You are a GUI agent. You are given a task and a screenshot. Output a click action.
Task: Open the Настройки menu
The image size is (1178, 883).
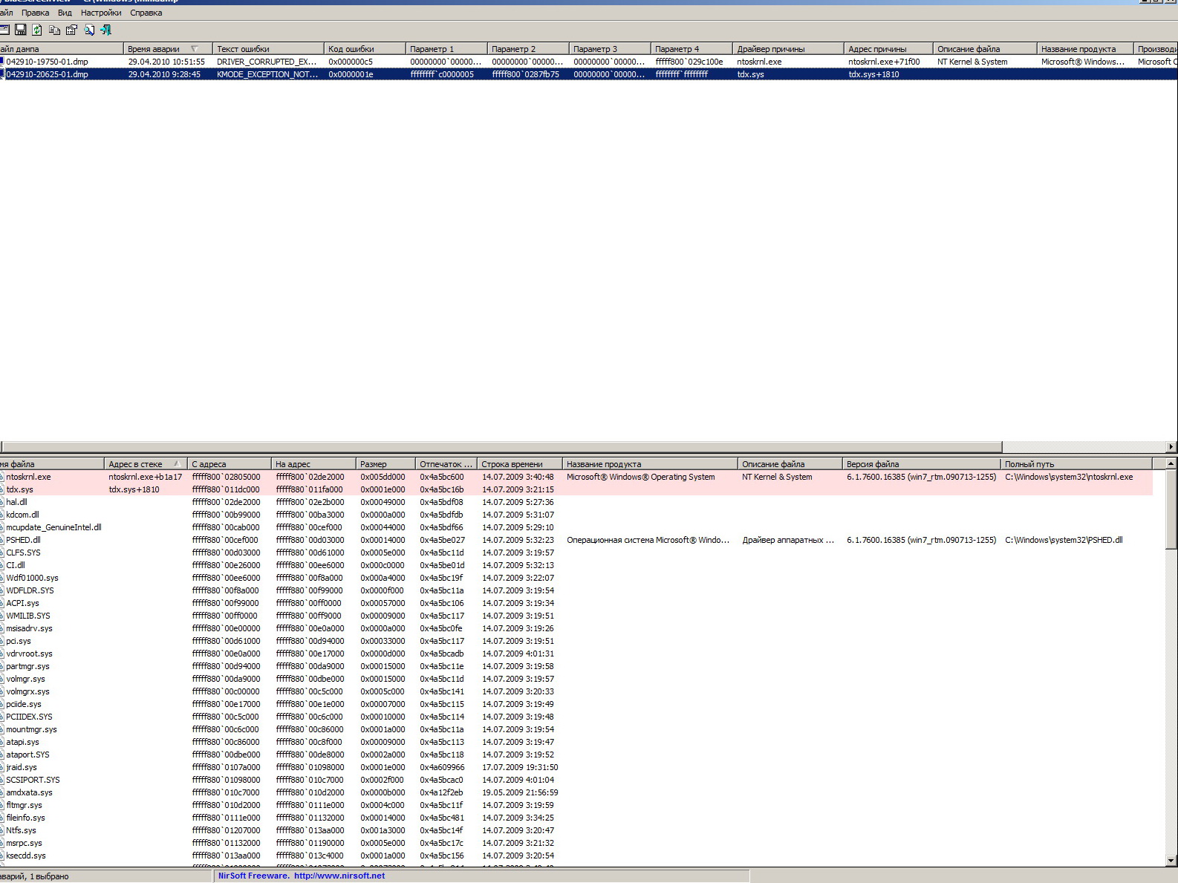pyautogui.click(x=100, y=13)
